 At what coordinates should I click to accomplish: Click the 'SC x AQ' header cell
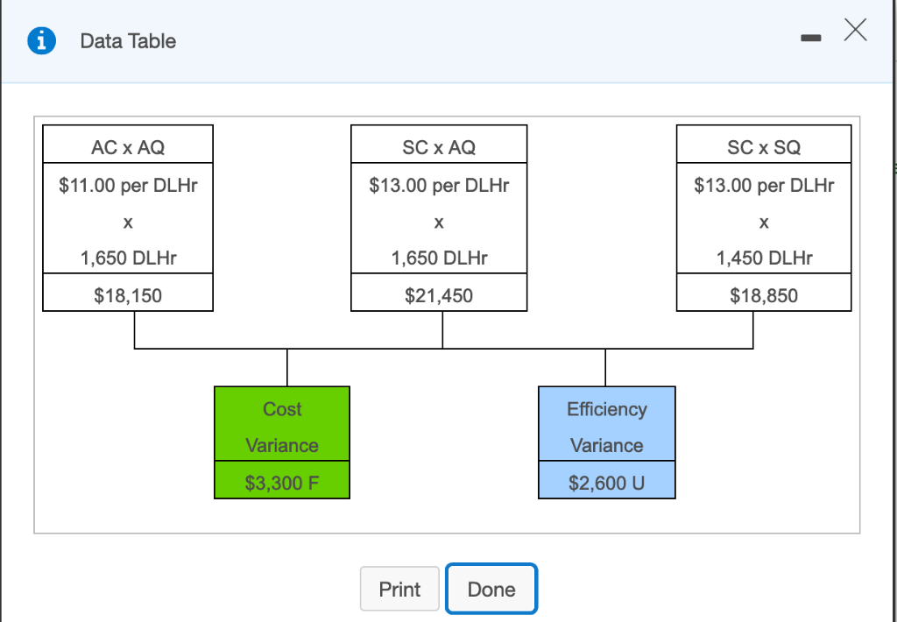click(x=439, y=145)
